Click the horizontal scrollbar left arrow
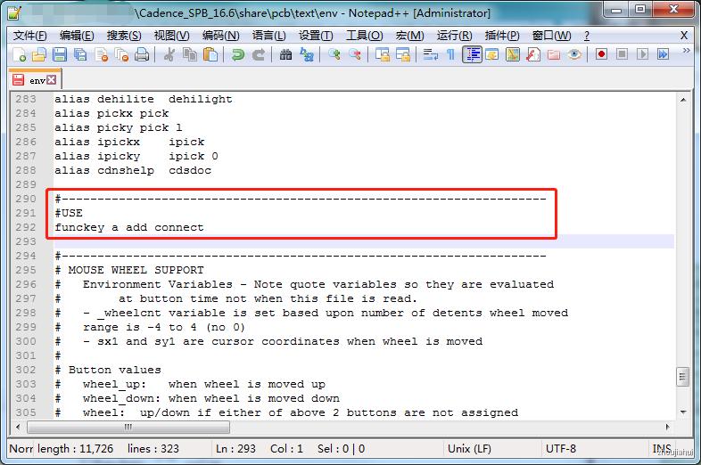Image resolution: width=701 pixels, height=465 pixels. pos(18,427)
